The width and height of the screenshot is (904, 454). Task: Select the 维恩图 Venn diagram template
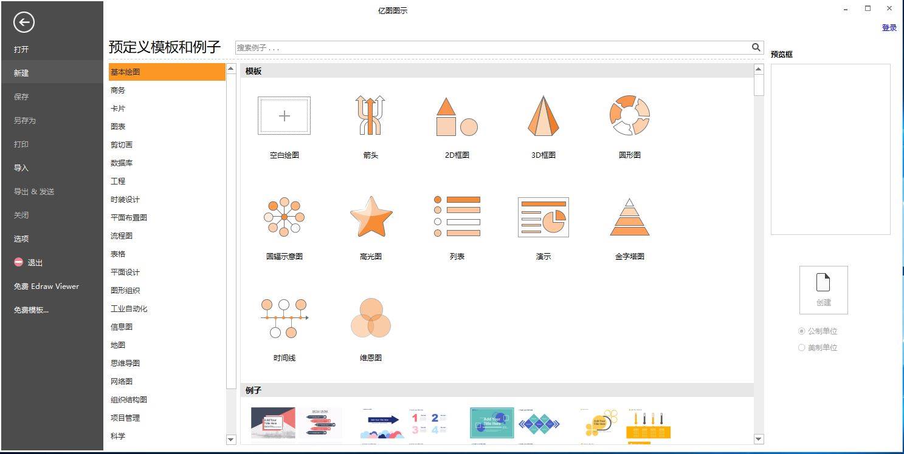click(x=370, y=318)
